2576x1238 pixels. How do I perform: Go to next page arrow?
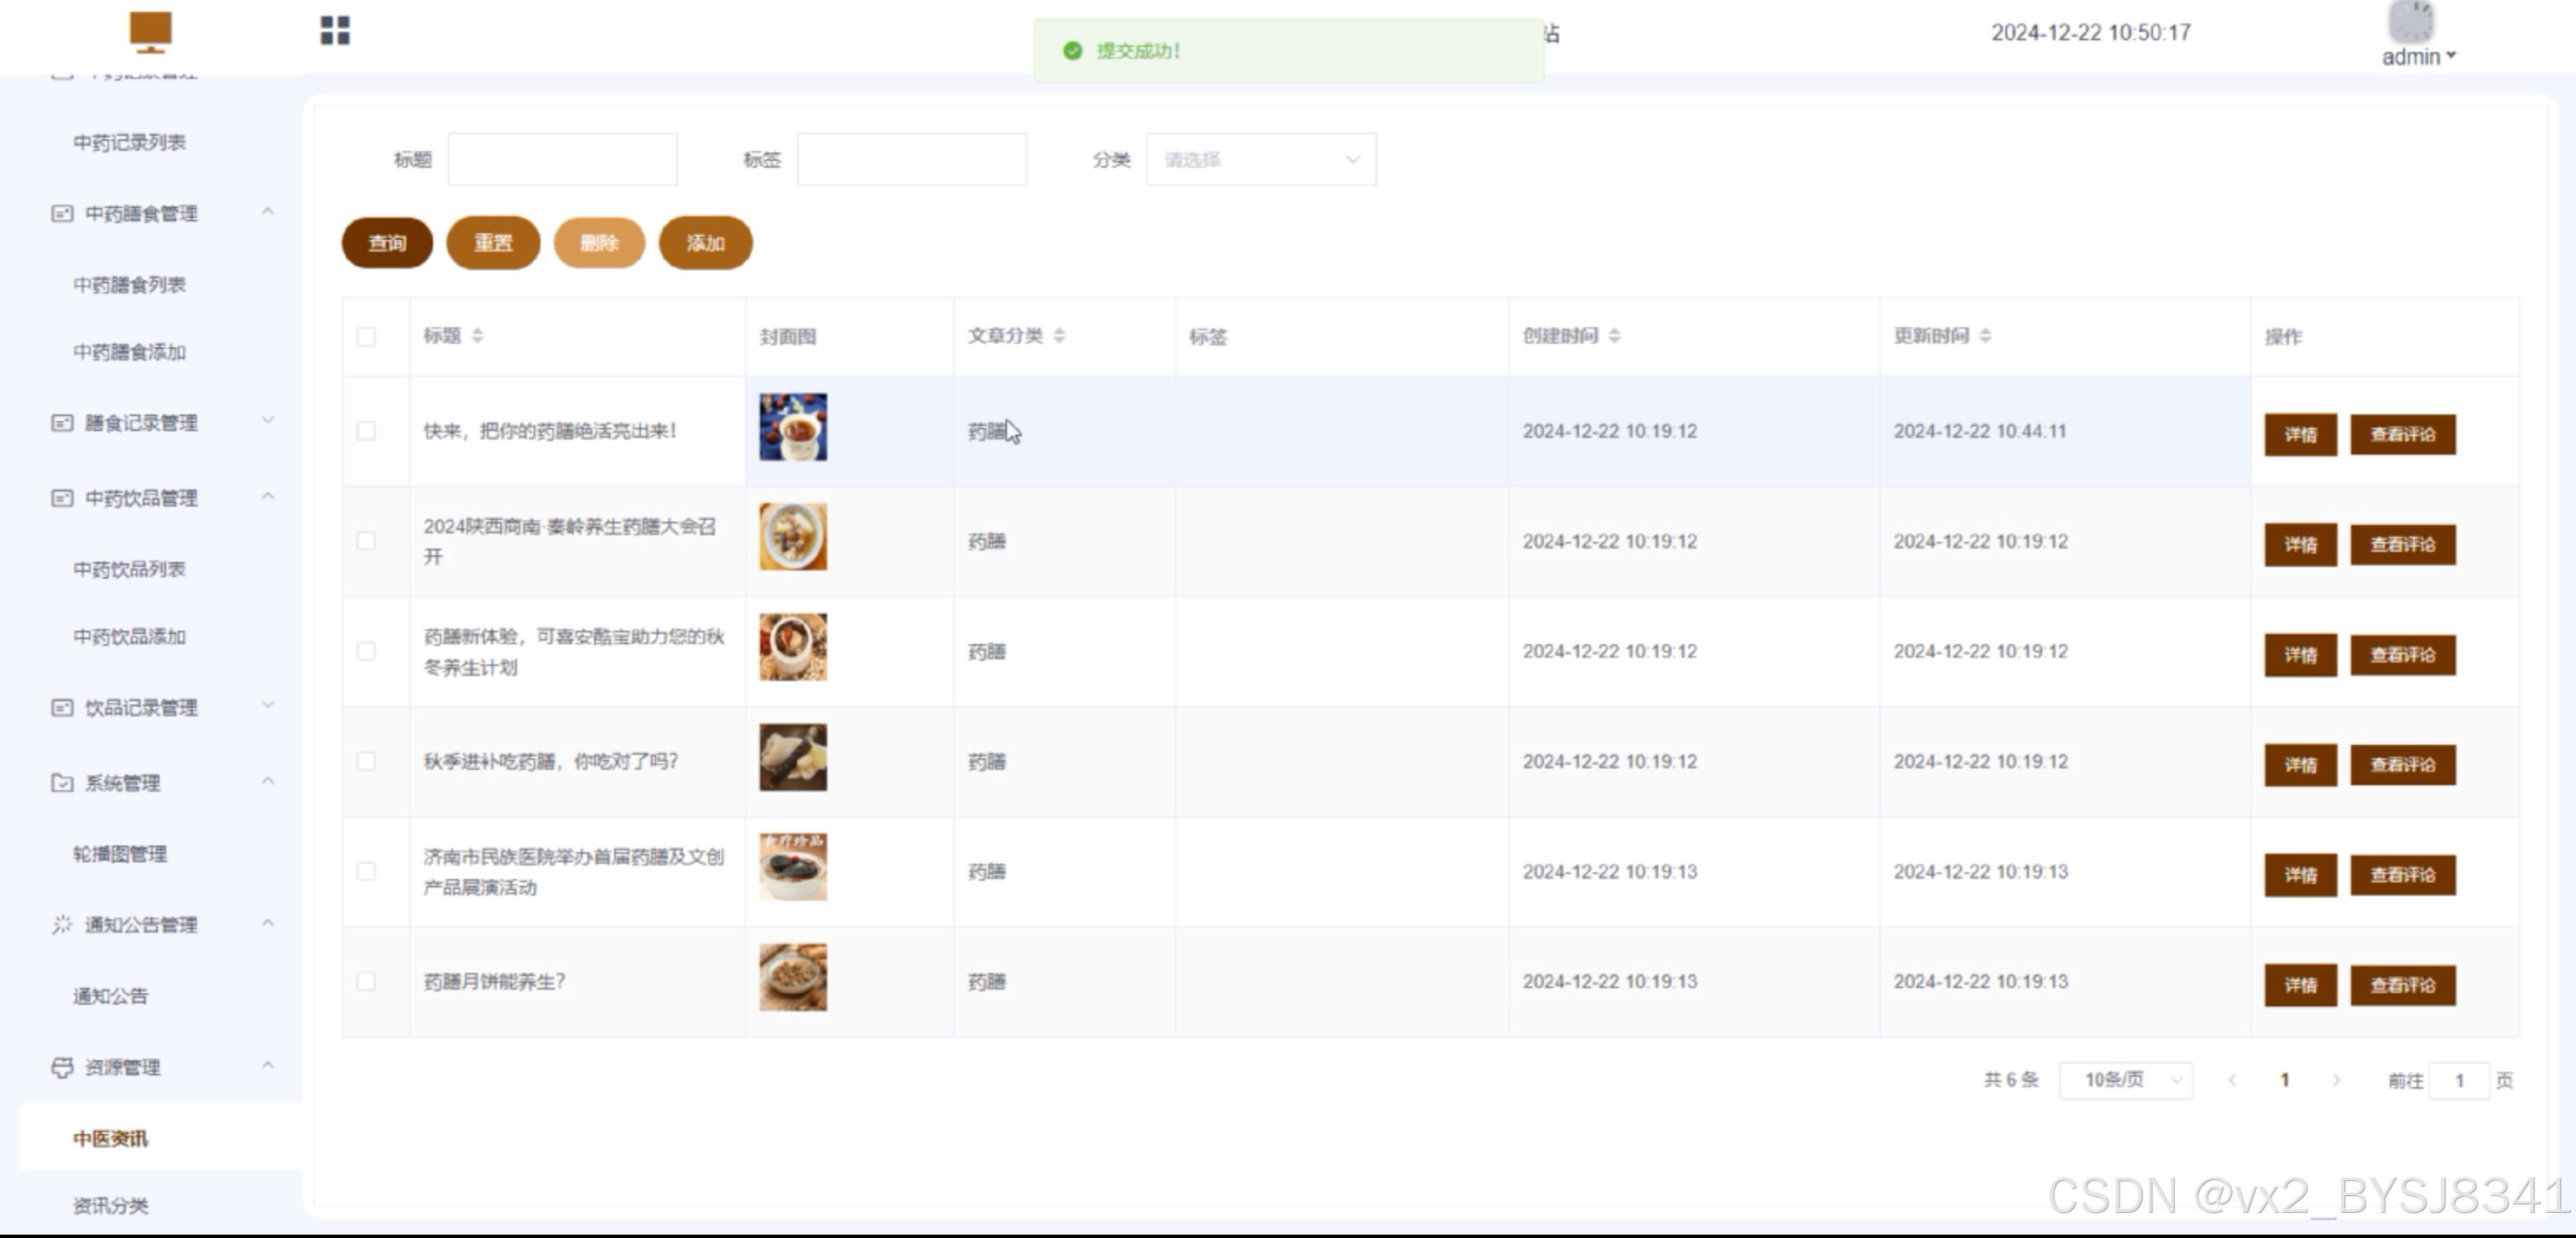pyautogui.click(x=2336, y=1080)
